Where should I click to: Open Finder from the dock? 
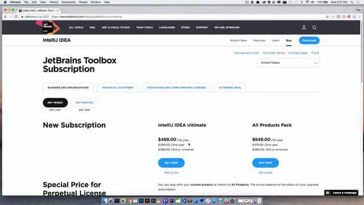pyautogui.click(x=105, y=200)
